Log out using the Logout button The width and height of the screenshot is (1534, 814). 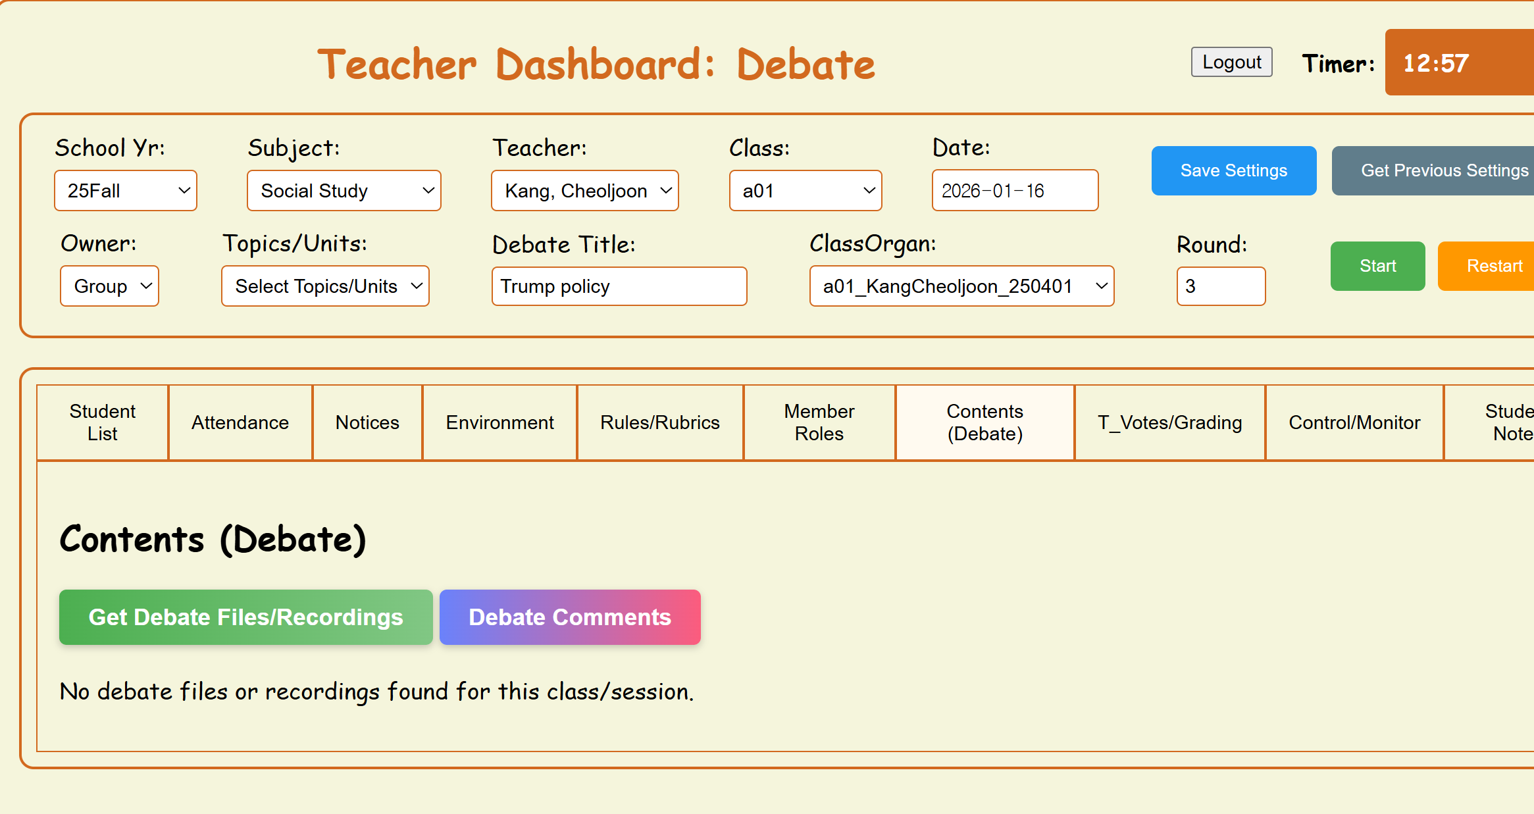click(x=1231, y=62)
